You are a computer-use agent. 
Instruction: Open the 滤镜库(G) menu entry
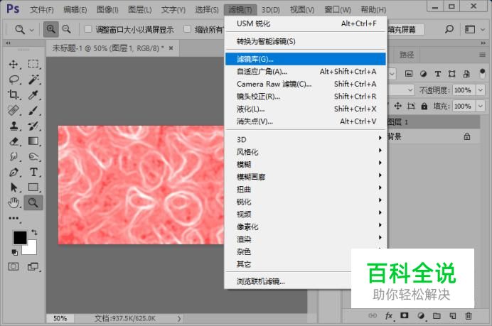306,59
